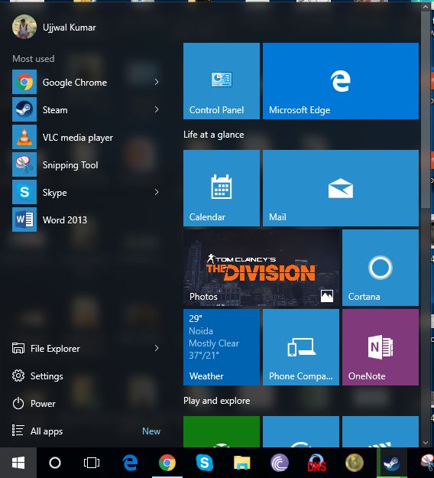Open Task View from the taskbar

point(92,463)
